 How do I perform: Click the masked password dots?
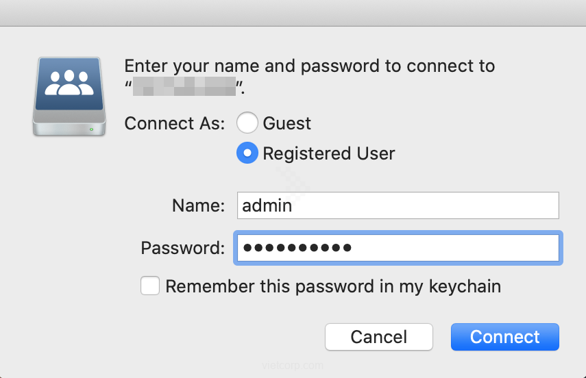297,247
